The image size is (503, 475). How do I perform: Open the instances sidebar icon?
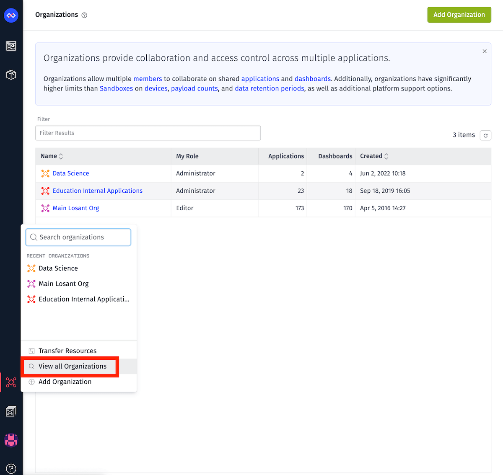click(11, 411)
